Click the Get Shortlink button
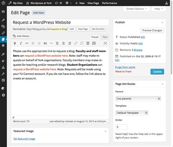Viewport: 173px width, 147px height. (x=98, y=29)
